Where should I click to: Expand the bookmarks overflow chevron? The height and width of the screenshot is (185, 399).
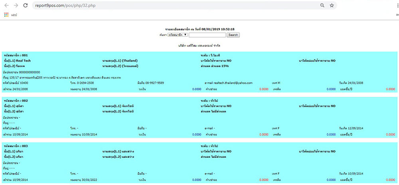coord(397,15)
